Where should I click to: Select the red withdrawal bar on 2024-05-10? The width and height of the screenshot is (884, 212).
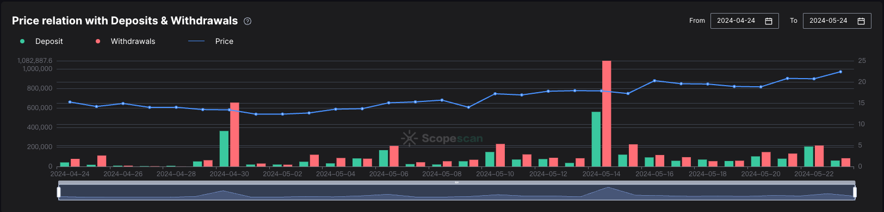[x=500, y=155]
